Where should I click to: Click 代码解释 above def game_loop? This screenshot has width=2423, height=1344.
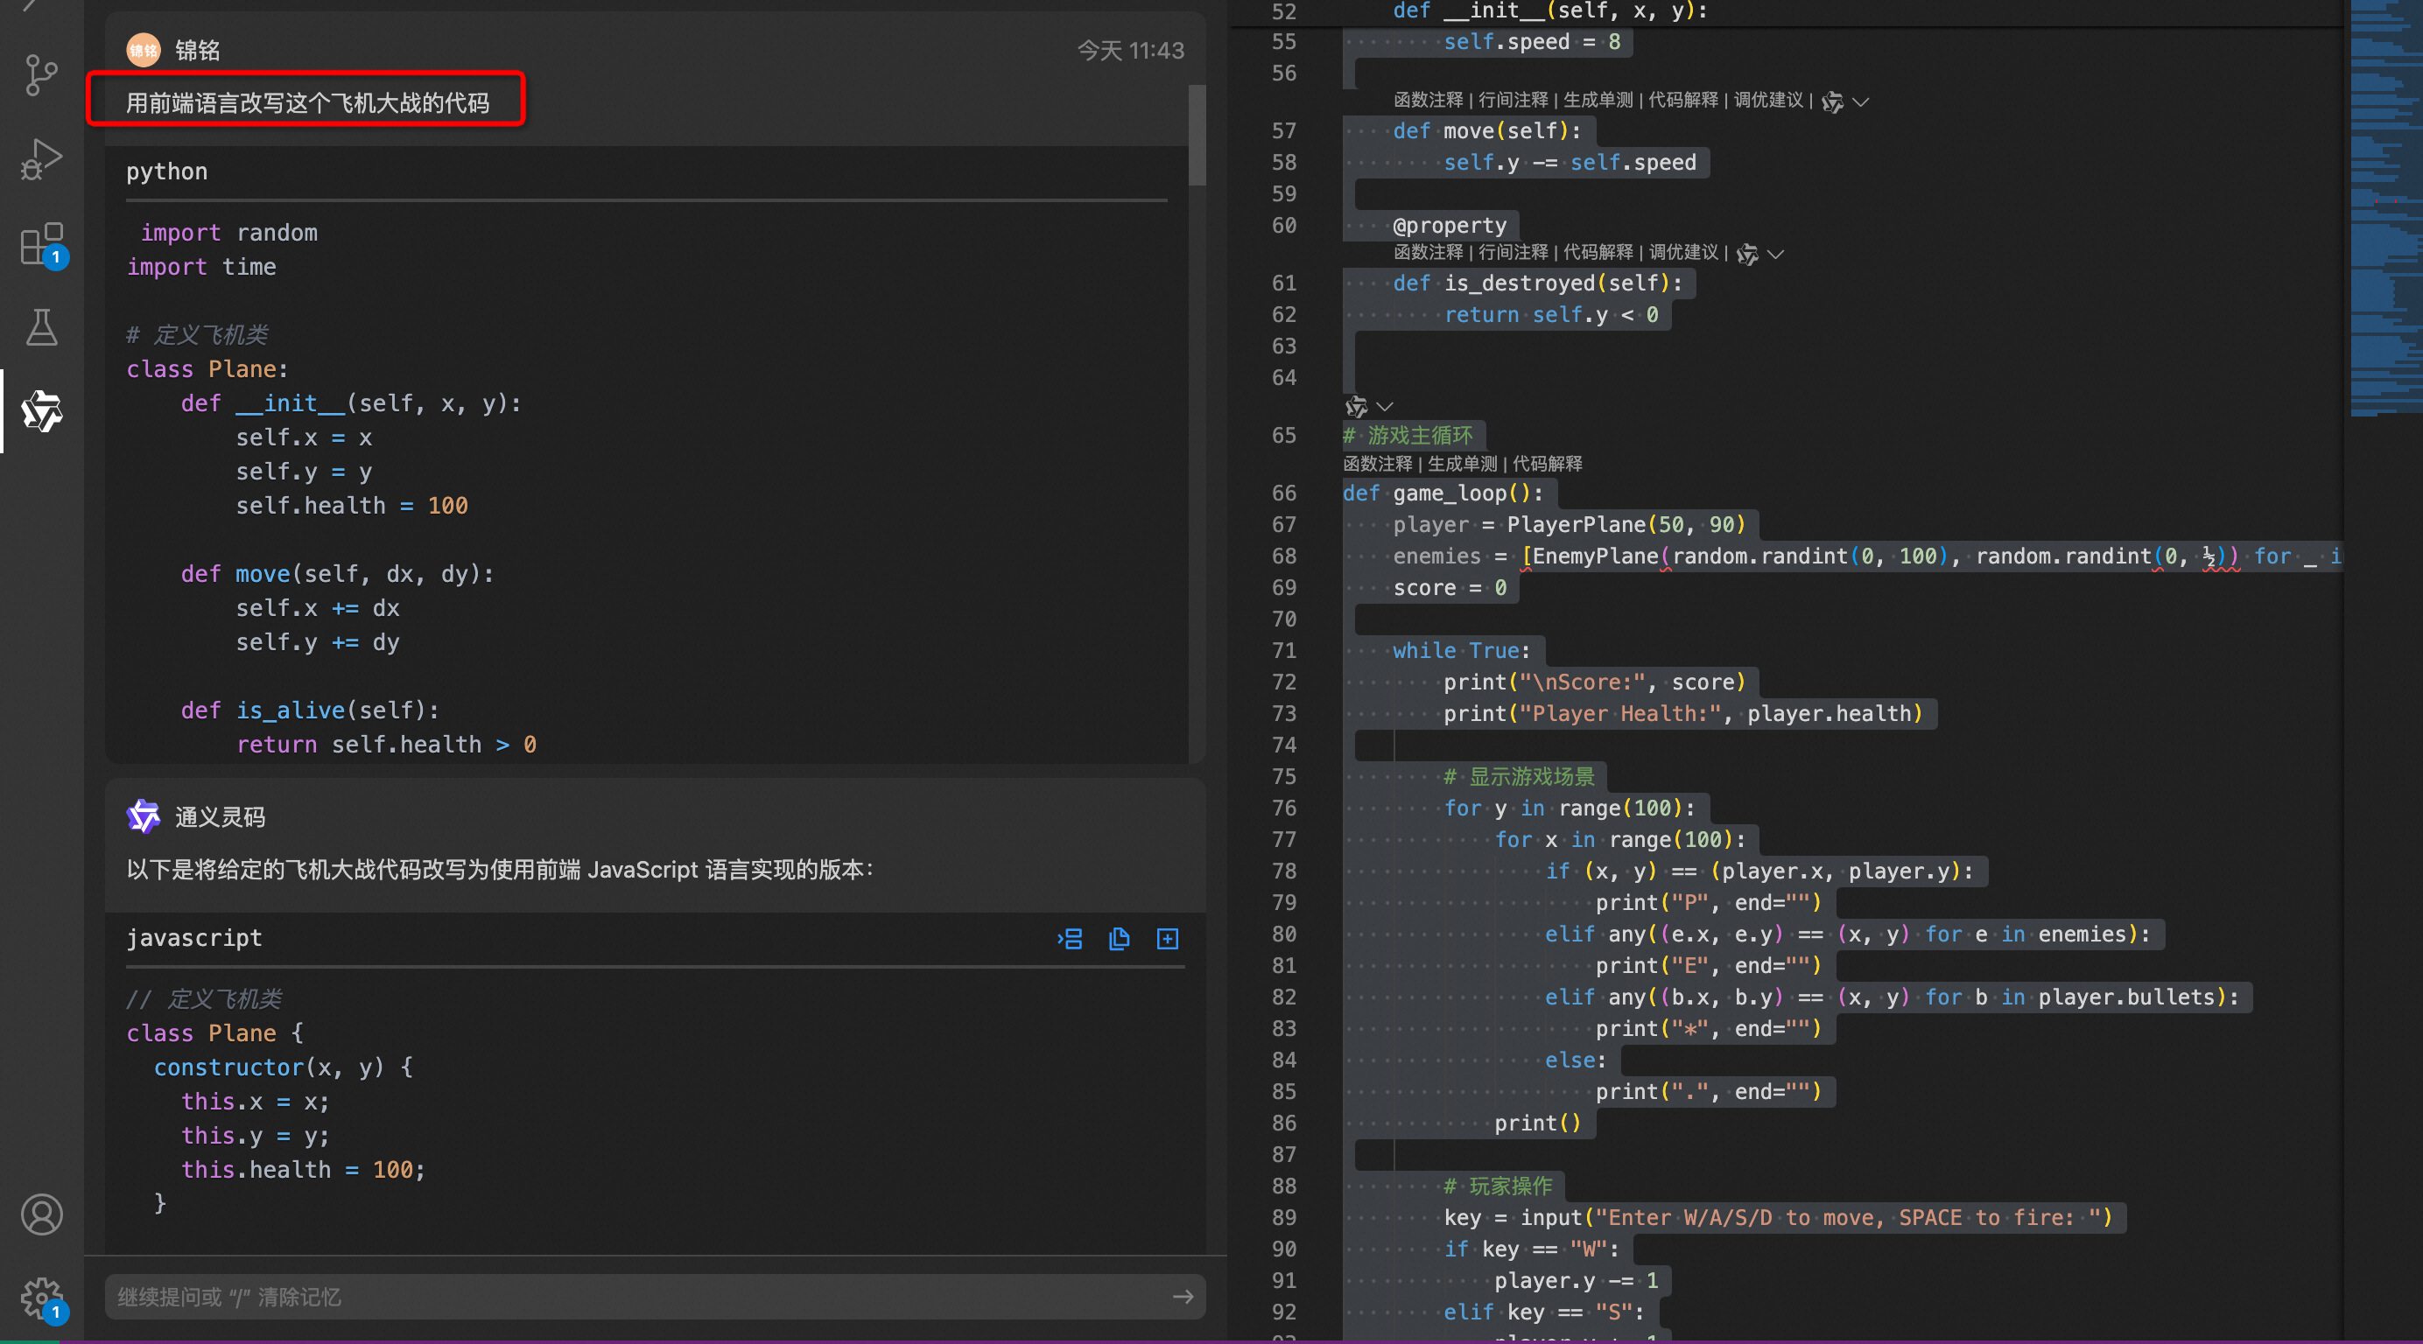point(1547,464)
